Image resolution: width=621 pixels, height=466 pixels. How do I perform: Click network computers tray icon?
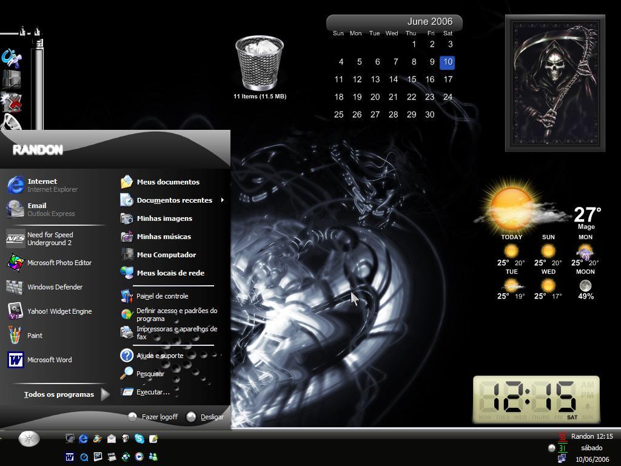coord(562,459)
